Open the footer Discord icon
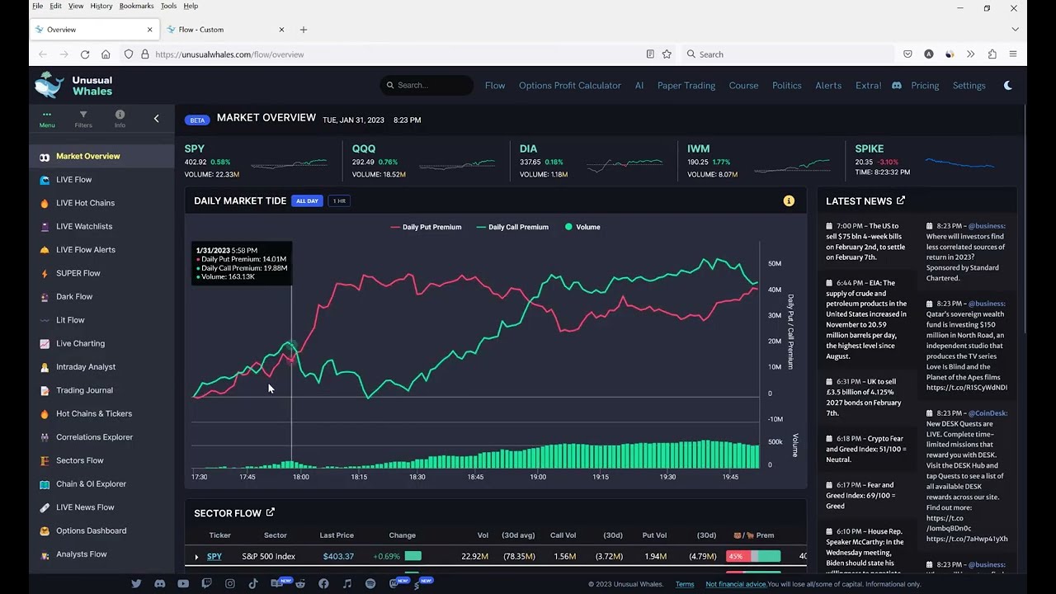 (x=160, y=583)
